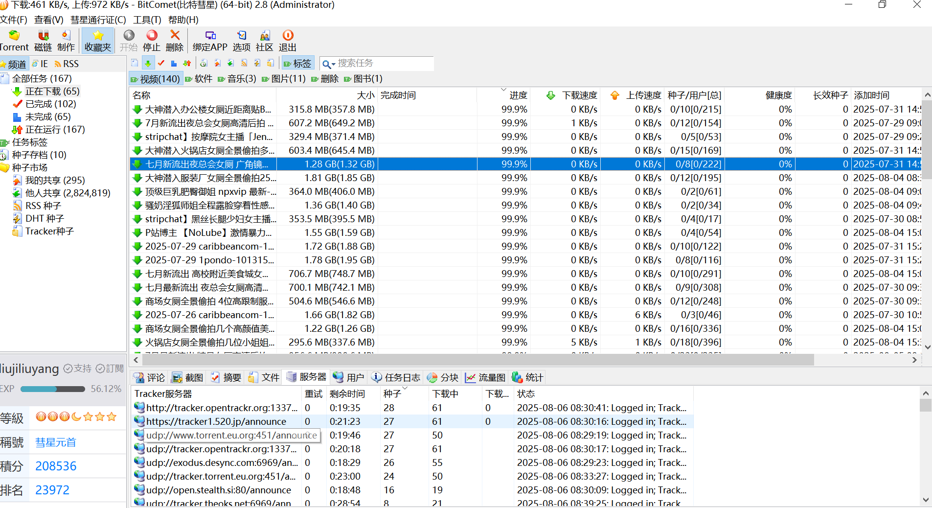Click the Make torrent (制作) icon

point(66,40)
